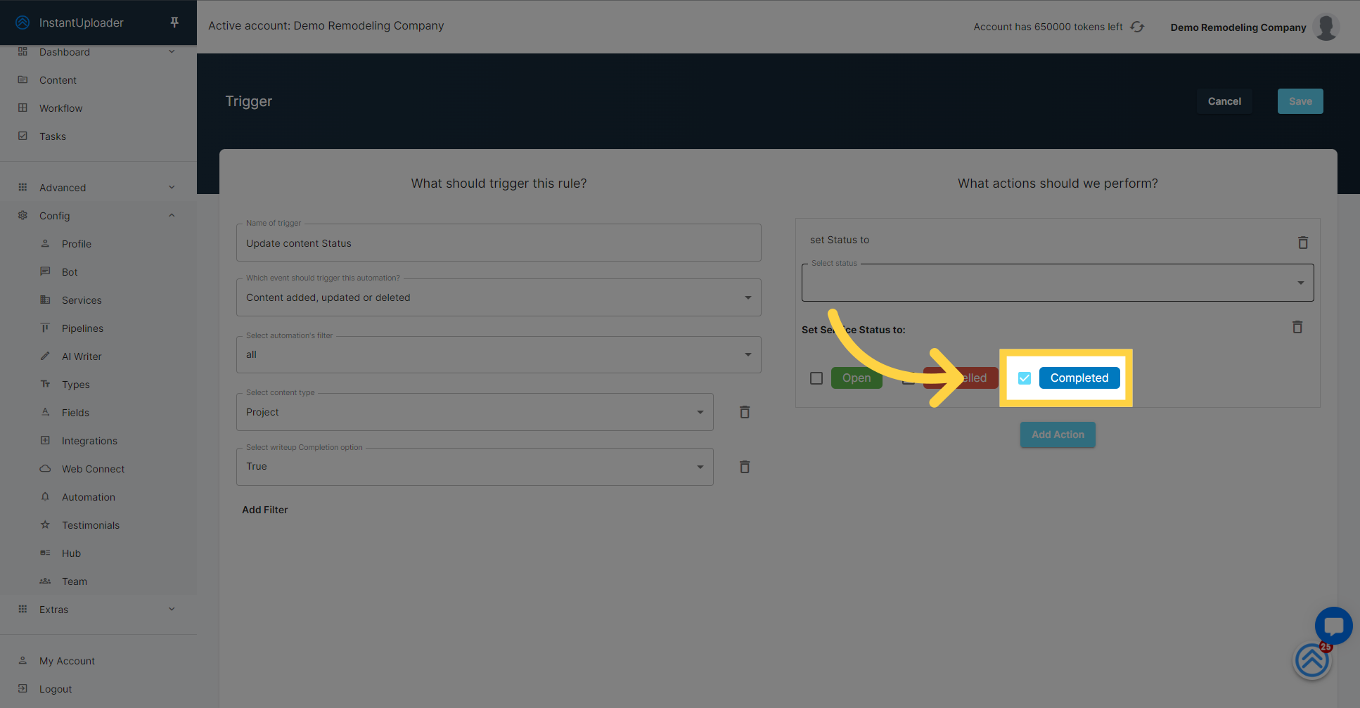The image size is (1360, 708).
Task: Collapse the Config section chevron
Action: pyautogui.click(x=172, y=215)
